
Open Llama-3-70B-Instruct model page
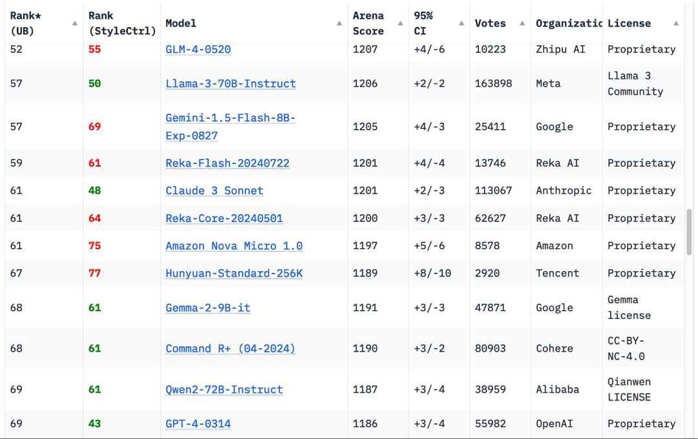point(231,84)
